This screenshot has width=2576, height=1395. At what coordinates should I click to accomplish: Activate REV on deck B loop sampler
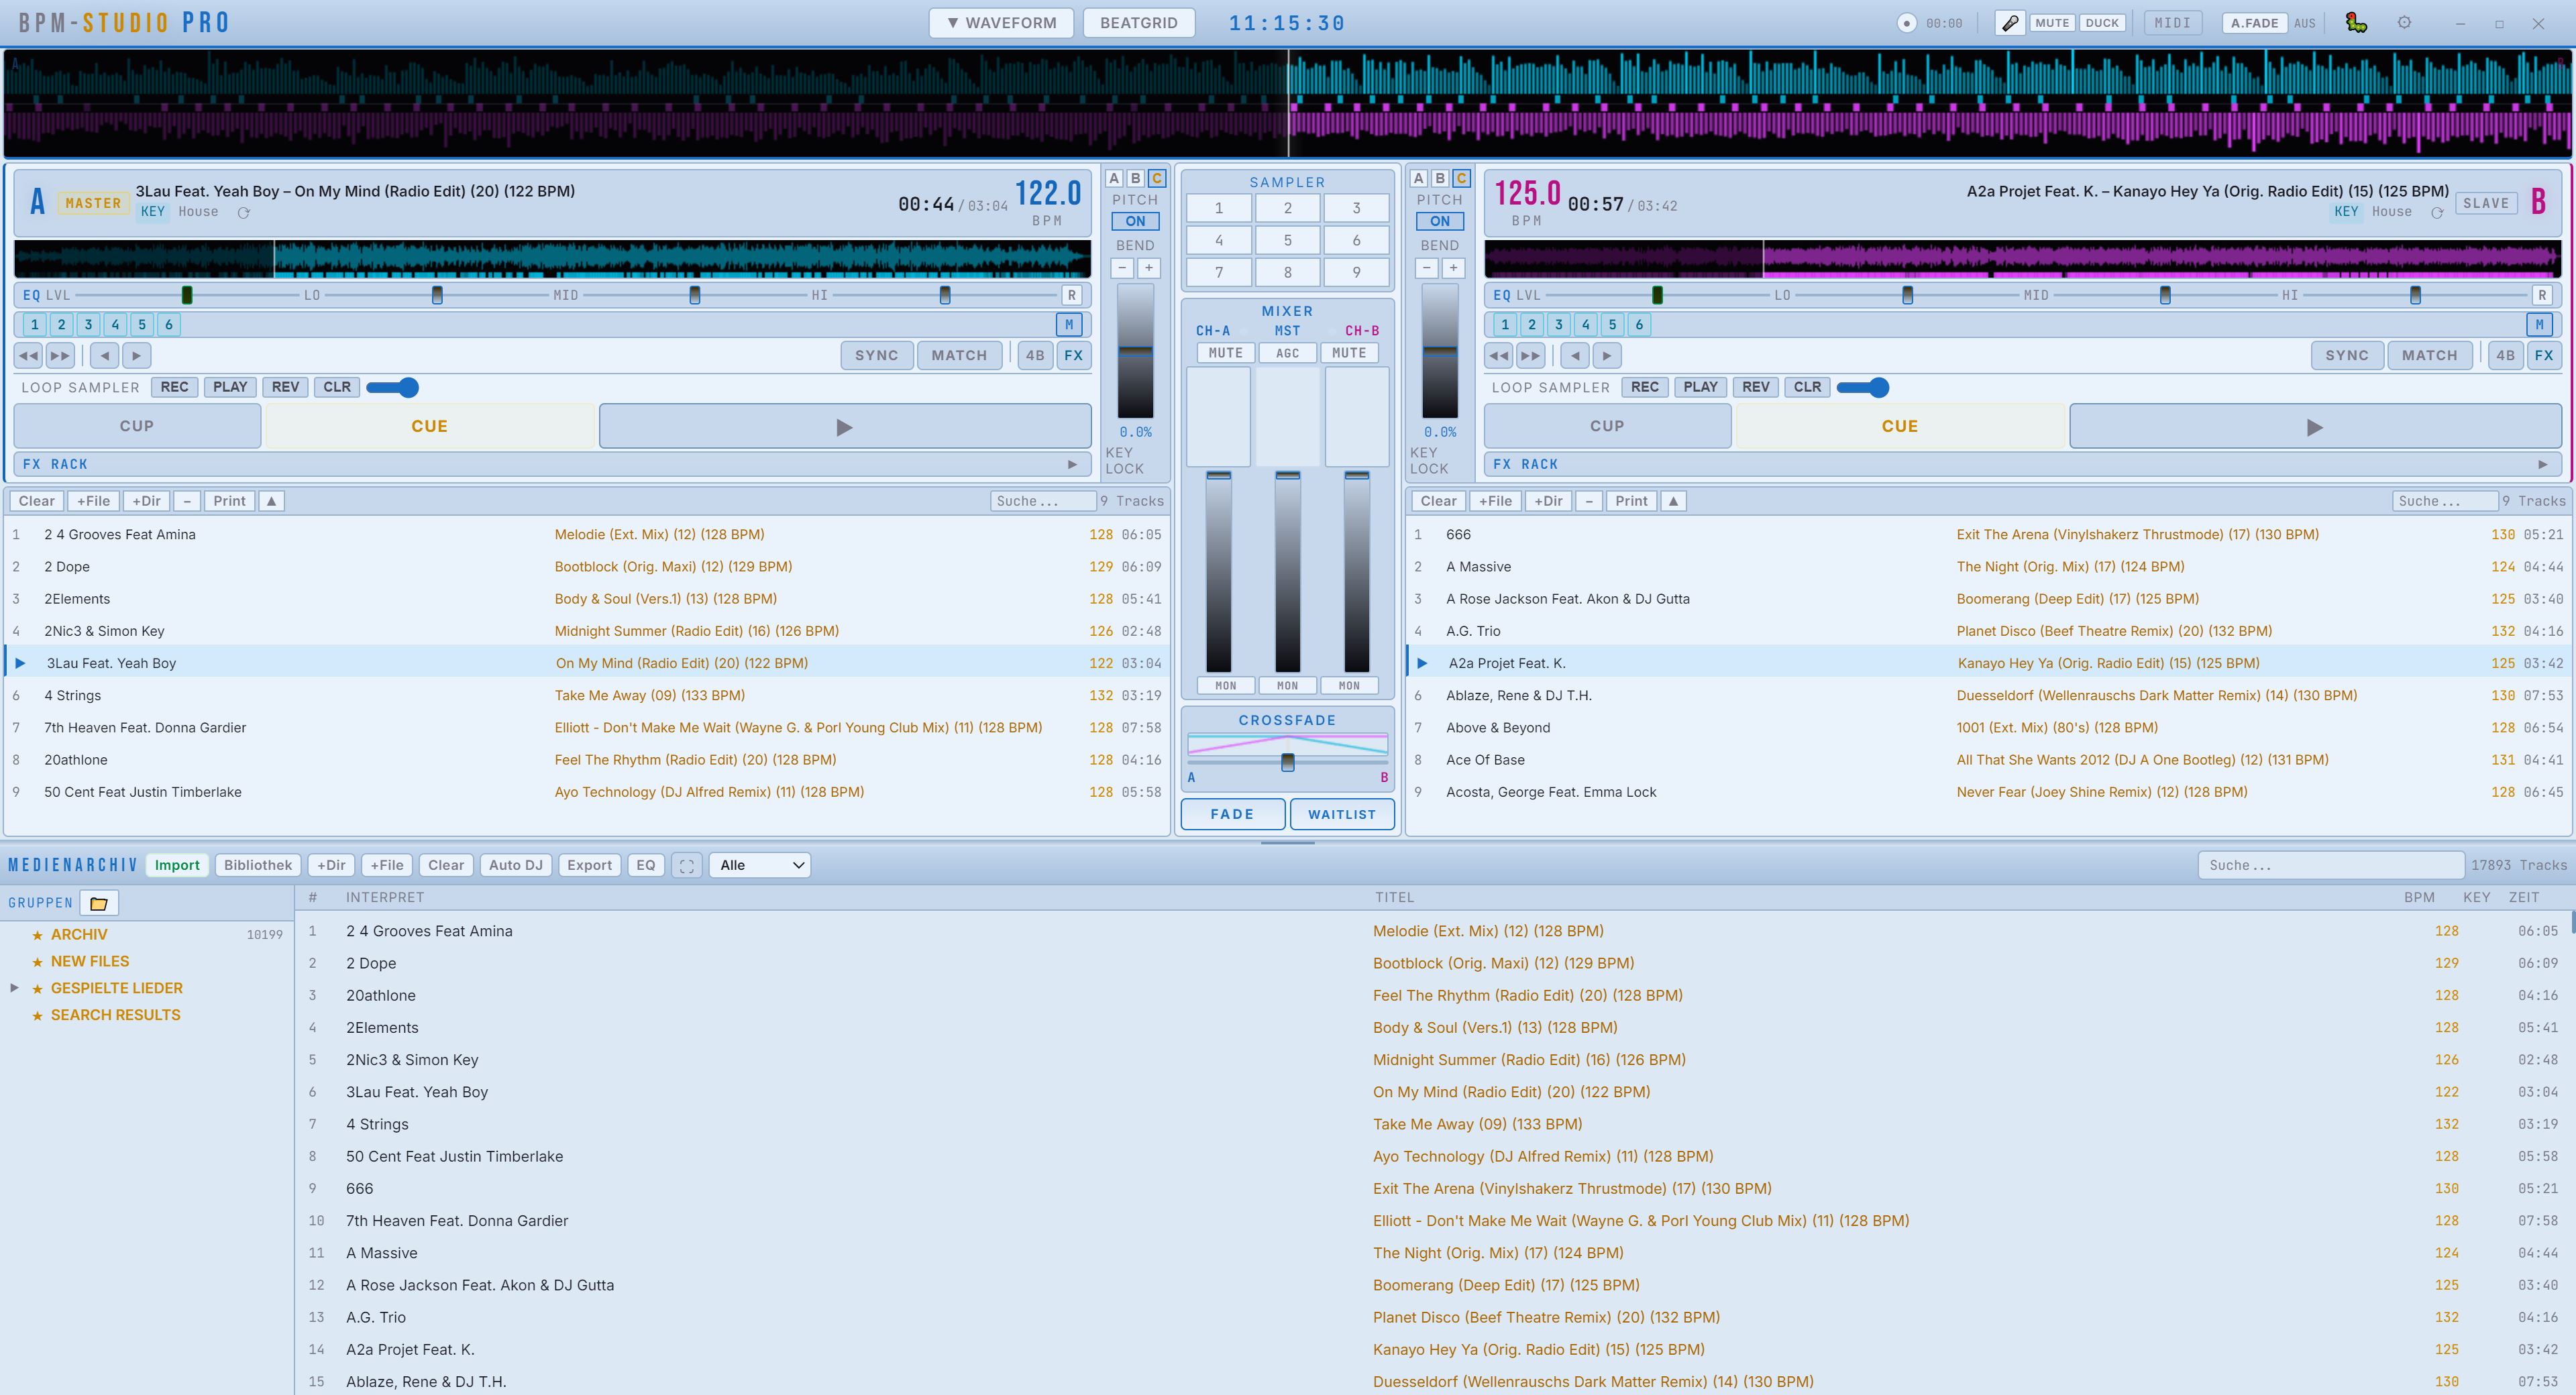(1755, 387)
